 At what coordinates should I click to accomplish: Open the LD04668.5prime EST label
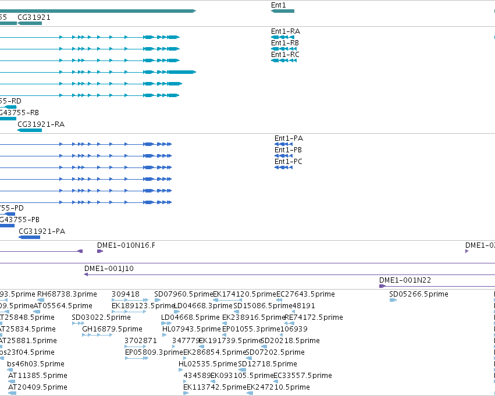190,317
